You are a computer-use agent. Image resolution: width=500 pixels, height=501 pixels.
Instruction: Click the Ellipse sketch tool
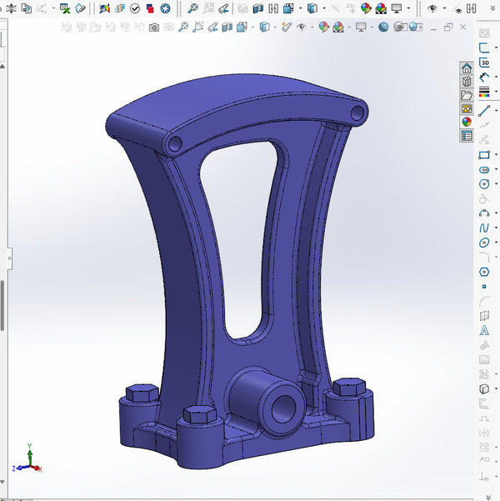483,243
